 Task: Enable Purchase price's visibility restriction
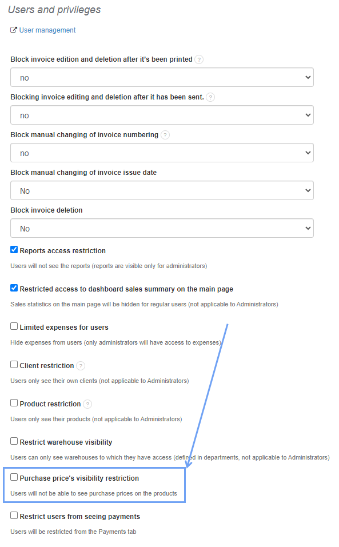[14, 477]
